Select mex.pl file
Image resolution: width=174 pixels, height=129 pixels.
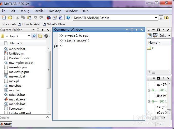(14, 81)
